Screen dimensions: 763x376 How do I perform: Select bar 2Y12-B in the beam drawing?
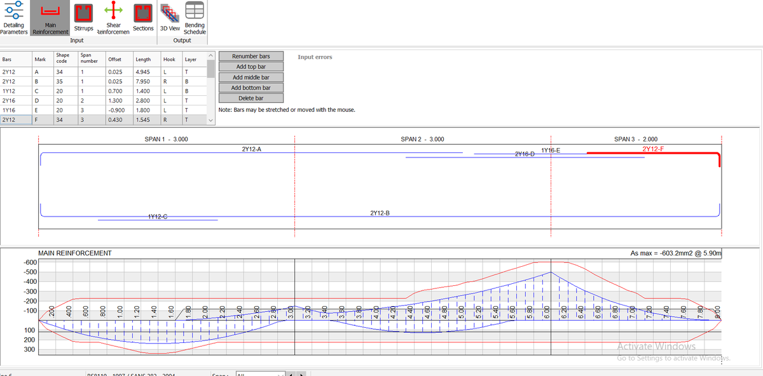[379, 212]
